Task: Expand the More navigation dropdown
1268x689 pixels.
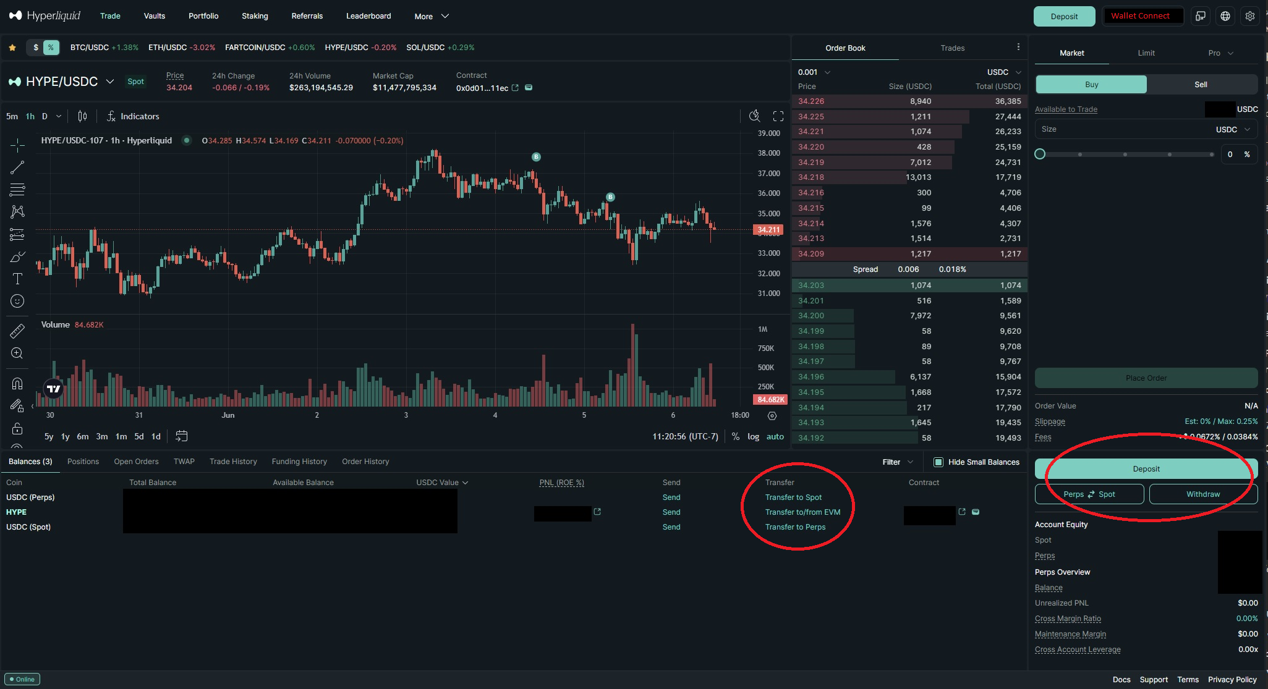Action: coord(432,16)
